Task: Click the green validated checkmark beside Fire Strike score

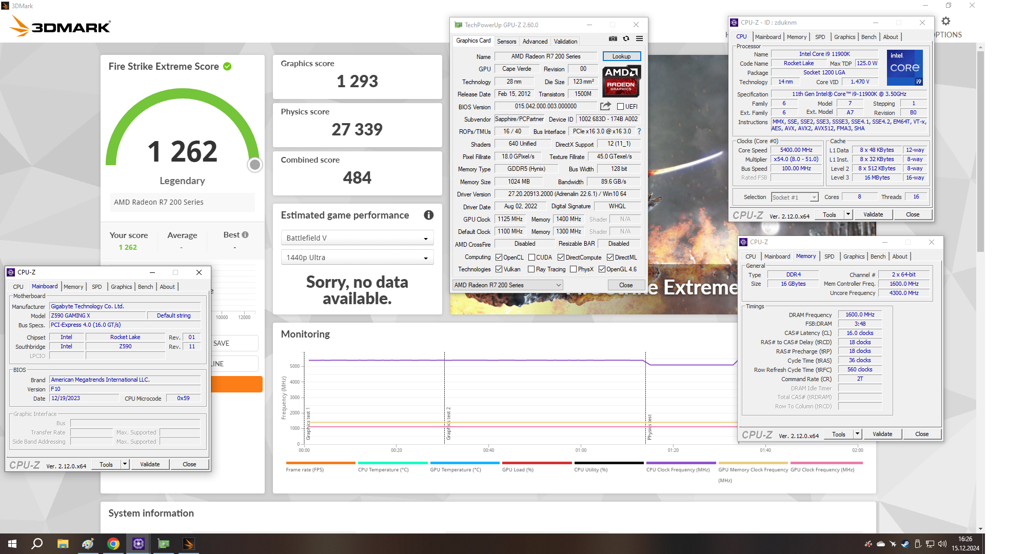Action: tap(227, 66)
